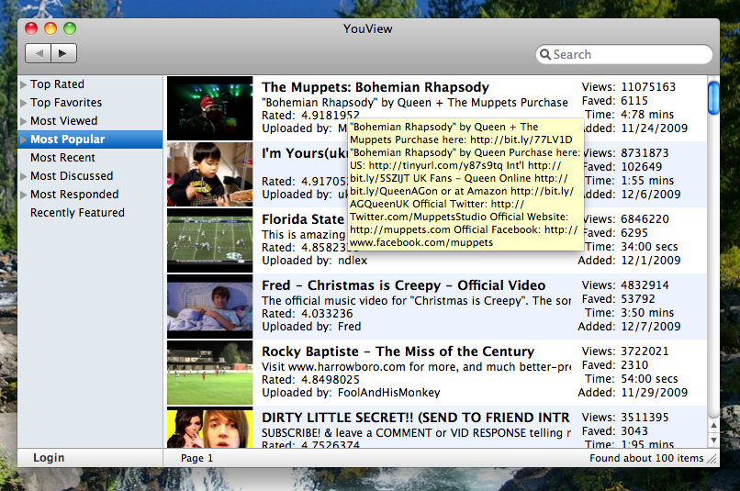Viewport: 740px width, 491px height.
Task: Click title Rocky Baptiste - The Miss of the Century
Action: [398, 352]
